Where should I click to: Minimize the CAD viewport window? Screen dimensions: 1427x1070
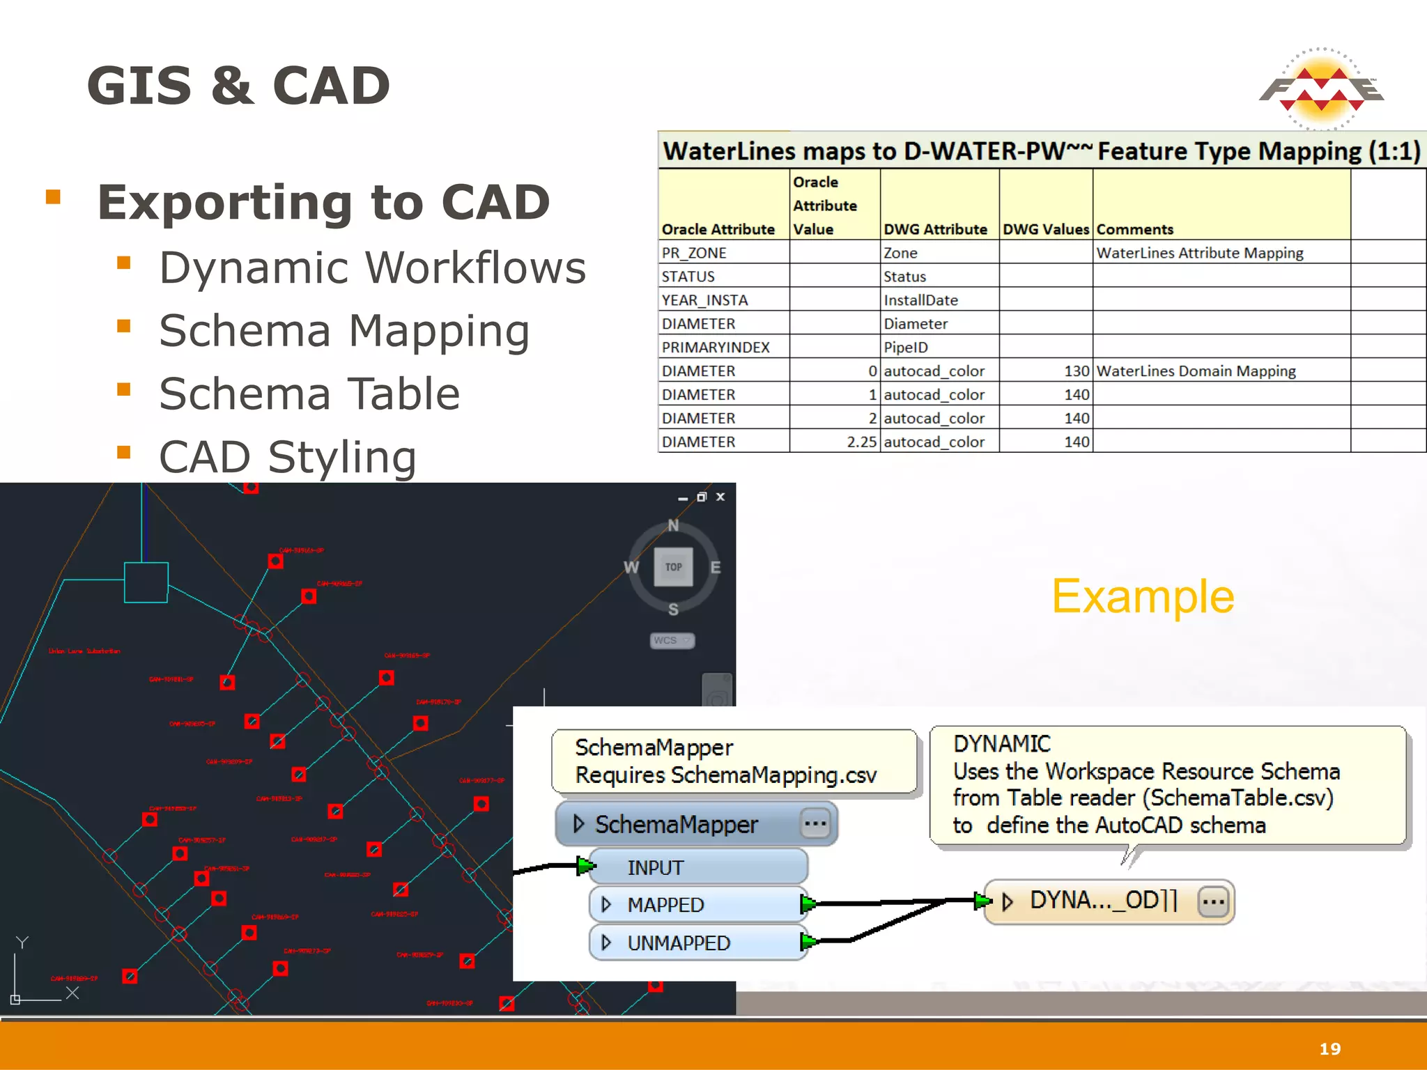click(x=683, y=498)
